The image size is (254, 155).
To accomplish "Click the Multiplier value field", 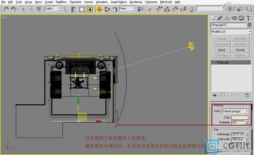I will (x=238, y=123).
